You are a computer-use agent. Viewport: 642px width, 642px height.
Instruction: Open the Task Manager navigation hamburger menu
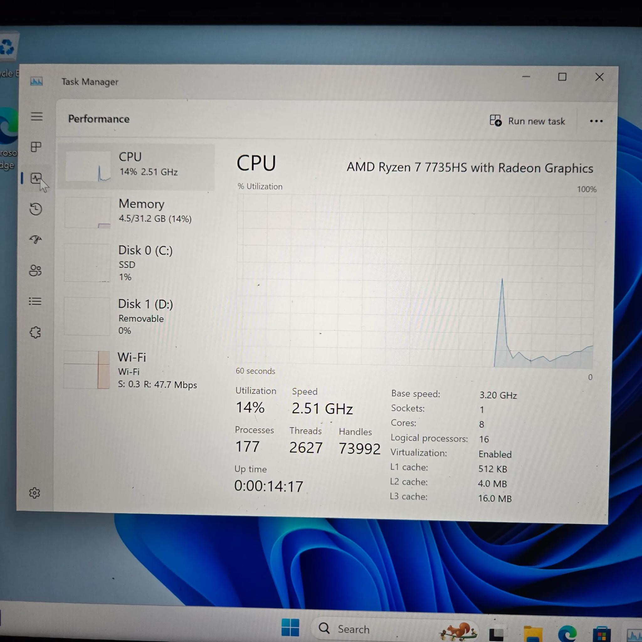tap(37, 116)
